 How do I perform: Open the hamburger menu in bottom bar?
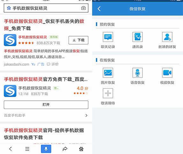[x=27, y=149]
